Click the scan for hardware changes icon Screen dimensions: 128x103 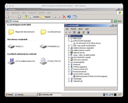tap(88, 32)
